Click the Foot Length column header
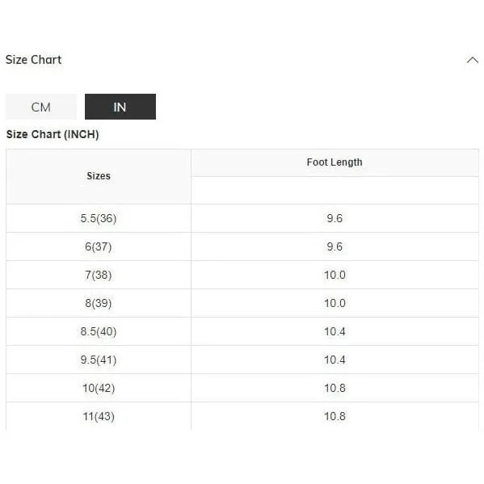 335,162
